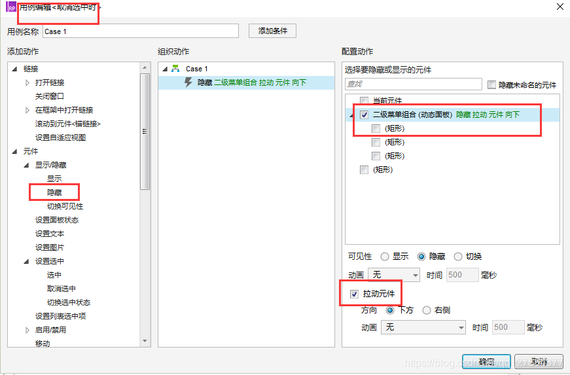This screenshot has width=570, height=375.
Task: Select the 选中 action
Action: tap(54, 275)
